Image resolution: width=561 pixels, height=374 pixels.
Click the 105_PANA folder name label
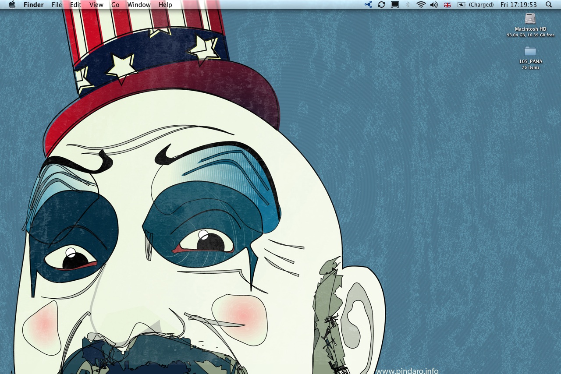point(531,61)
